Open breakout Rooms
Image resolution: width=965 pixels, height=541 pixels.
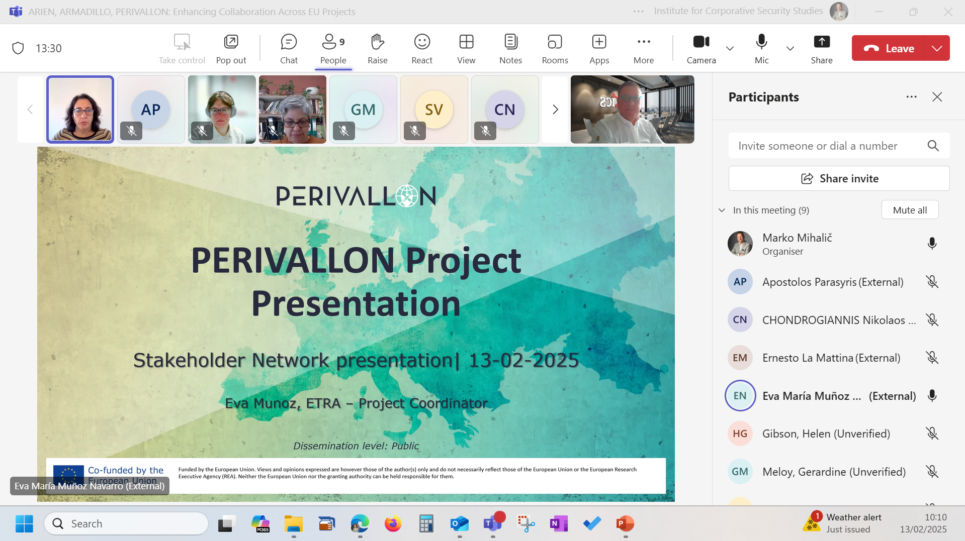click(555, 48)
